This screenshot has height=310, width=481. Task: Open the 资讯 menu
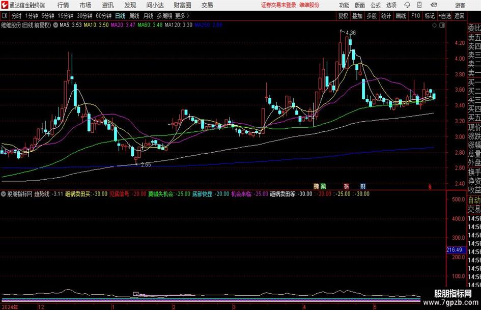(108, 5)
